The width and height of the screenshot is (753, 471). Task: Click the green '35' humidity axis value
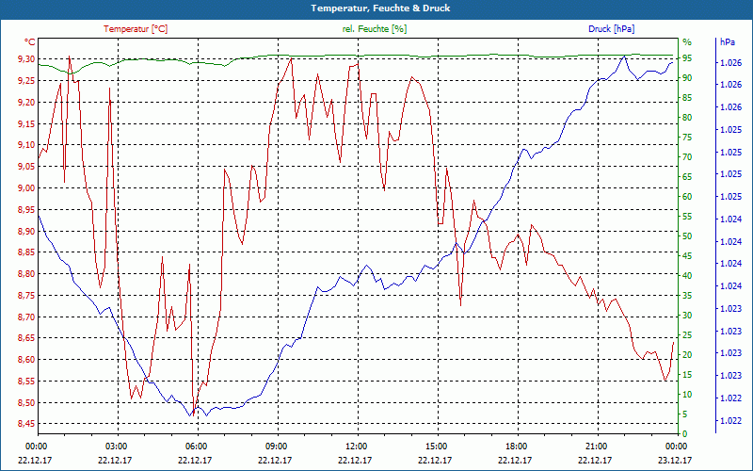687,296
